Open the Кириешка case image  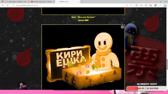point(83,57)
